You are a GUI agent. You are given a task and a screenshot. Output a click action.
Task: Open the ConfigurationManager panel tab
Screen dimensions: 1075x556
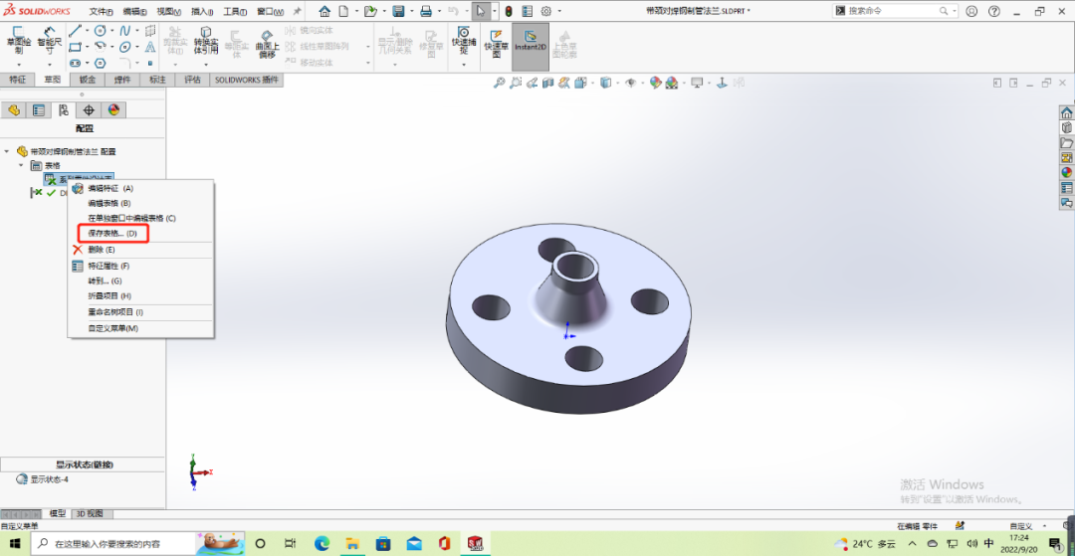tap(63, 110)
